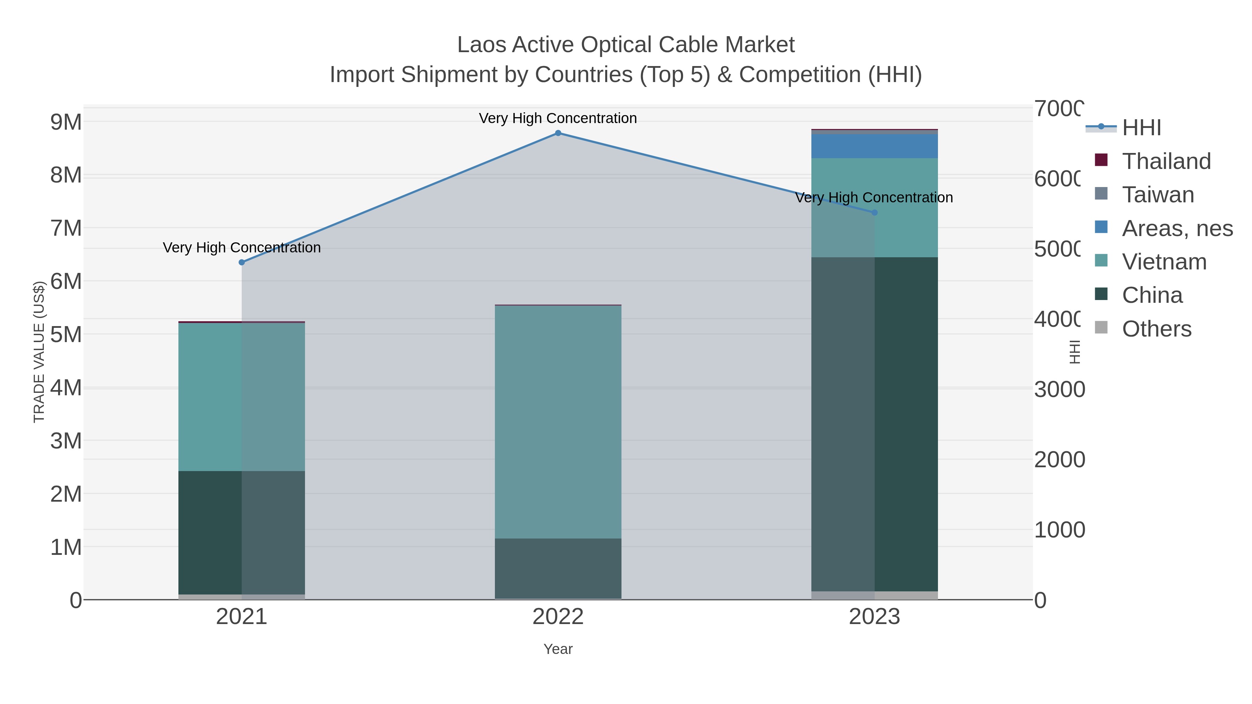Click the Taiwan legend color swatch
Screen dimensions: 1252x704
tap(1101, 193)
